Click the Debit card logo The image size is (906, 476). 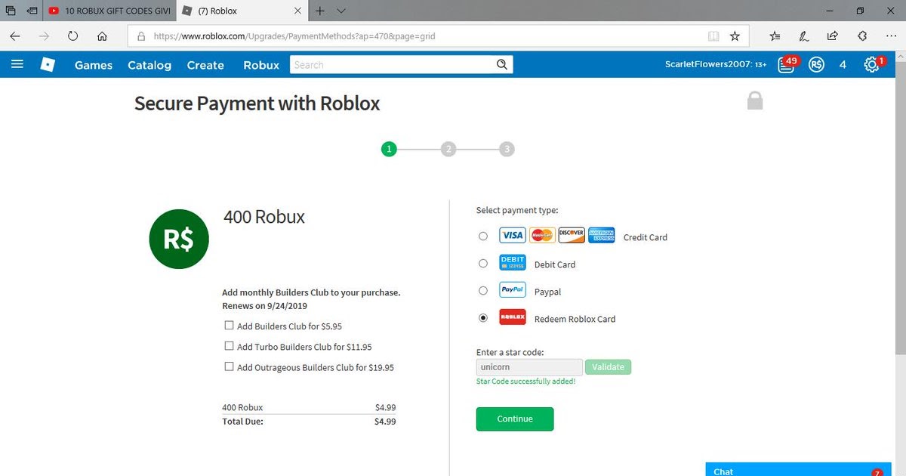tap(512, 263)
